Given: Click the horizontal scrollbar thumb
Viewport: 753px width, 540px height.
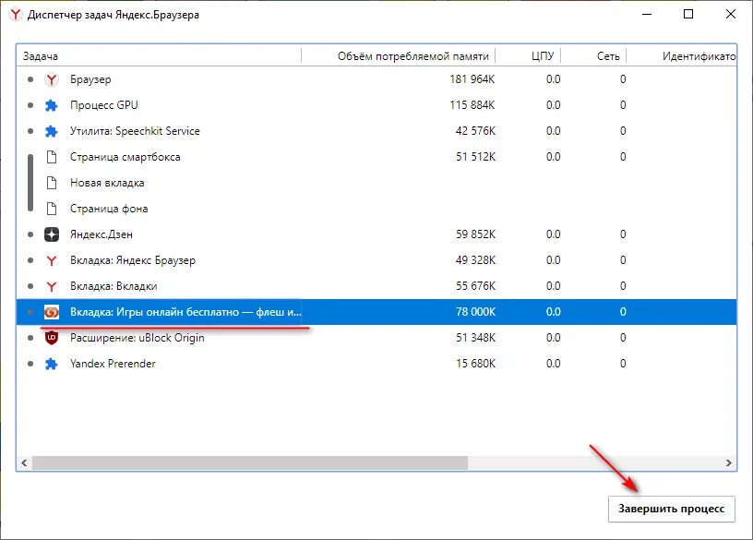Looking at the screenshot, I should tap(250, 463).
